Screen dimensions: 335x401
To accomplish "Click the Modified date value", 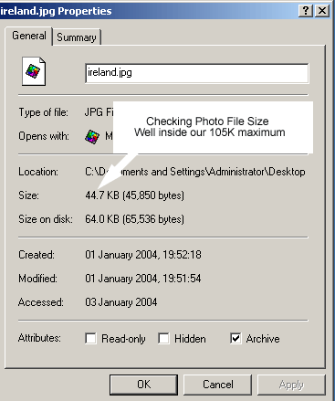I will click(x=143, y=279).
